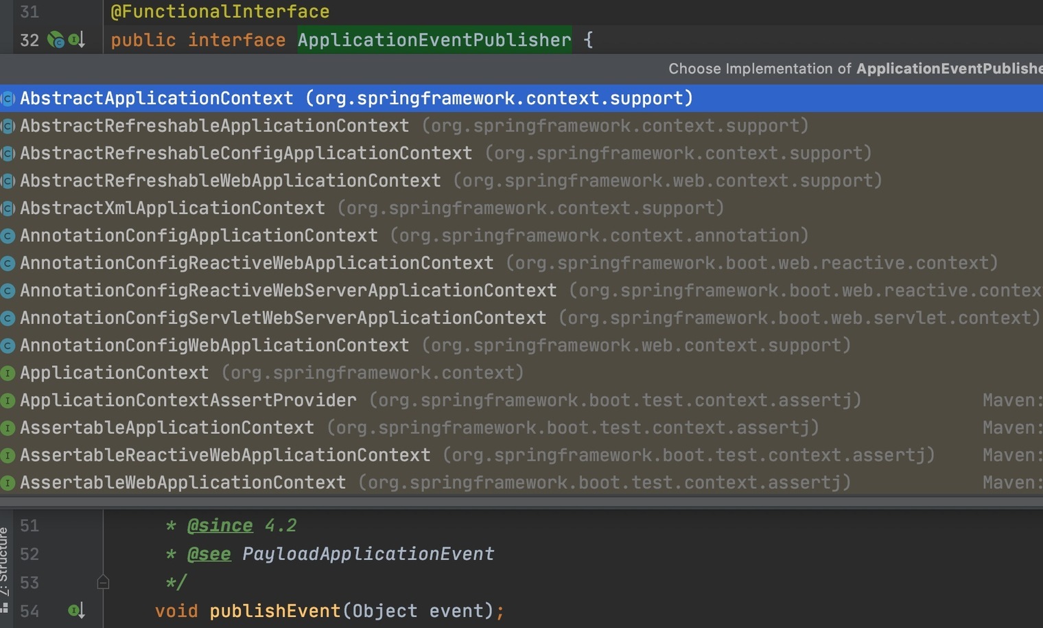This screenshot has width=1043, height=628.
Task: Click Choose Implementation popup title
Action: [x=856, y=69]
